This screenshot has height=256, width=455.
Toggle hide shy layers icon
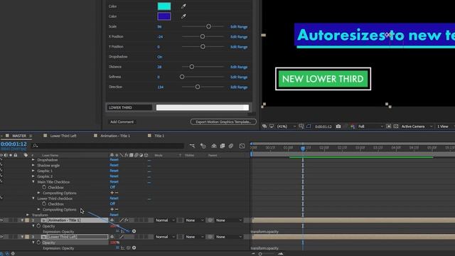[x=214, y=146]
